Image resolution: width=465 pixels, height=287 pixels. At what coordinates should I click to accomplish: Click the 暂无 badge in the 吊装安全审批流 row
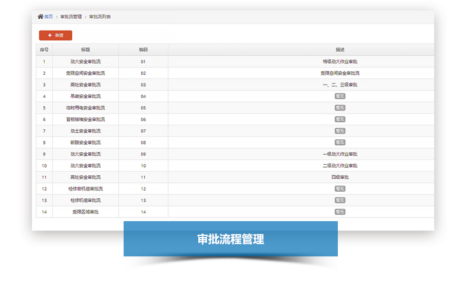[x=340, y=96]
